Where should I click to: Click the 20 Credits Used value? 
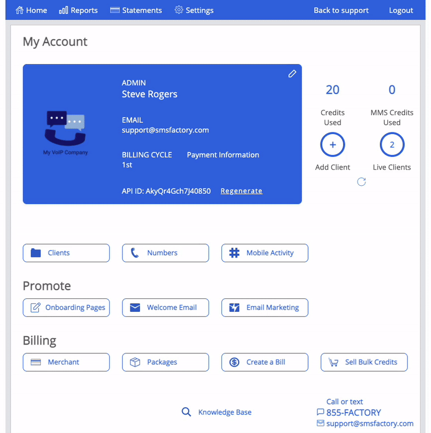[332, 90]
